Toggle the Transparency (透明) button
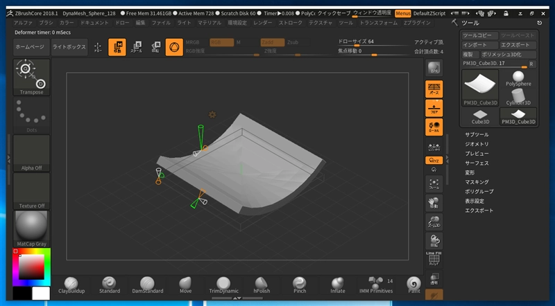The height and width of the screenshot is (306, 555). 434,279
